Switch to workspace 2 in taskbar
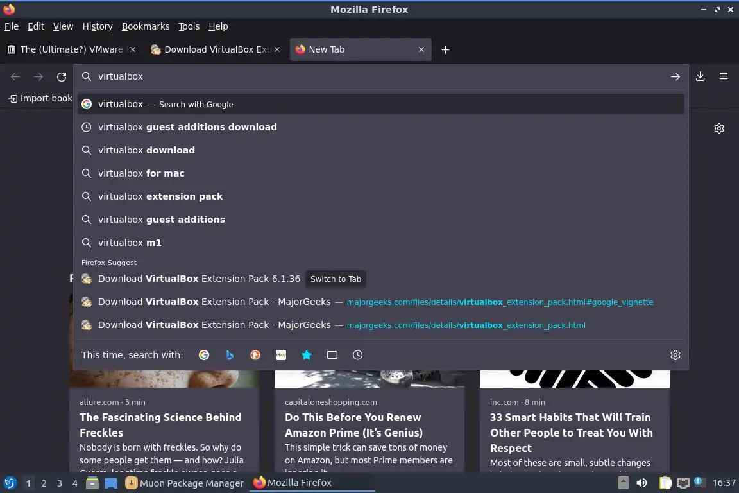The width and height of the screenshot is (739, 493). pyautogui.click(x=44, y=483)
